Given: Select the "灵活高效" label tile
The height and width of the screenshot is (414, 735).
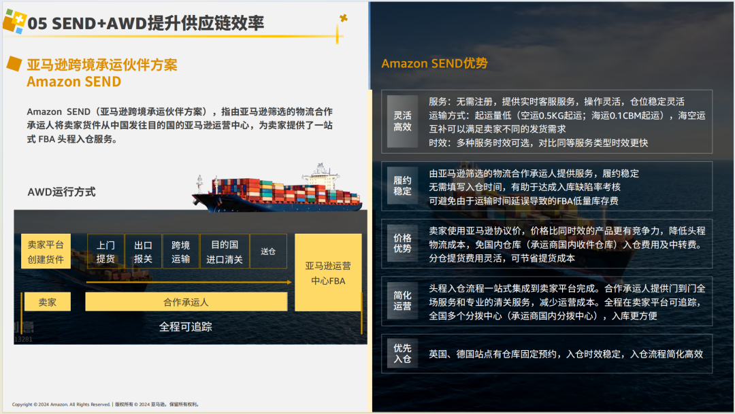Looking at the screenshot, I should (x=403, y=121).
